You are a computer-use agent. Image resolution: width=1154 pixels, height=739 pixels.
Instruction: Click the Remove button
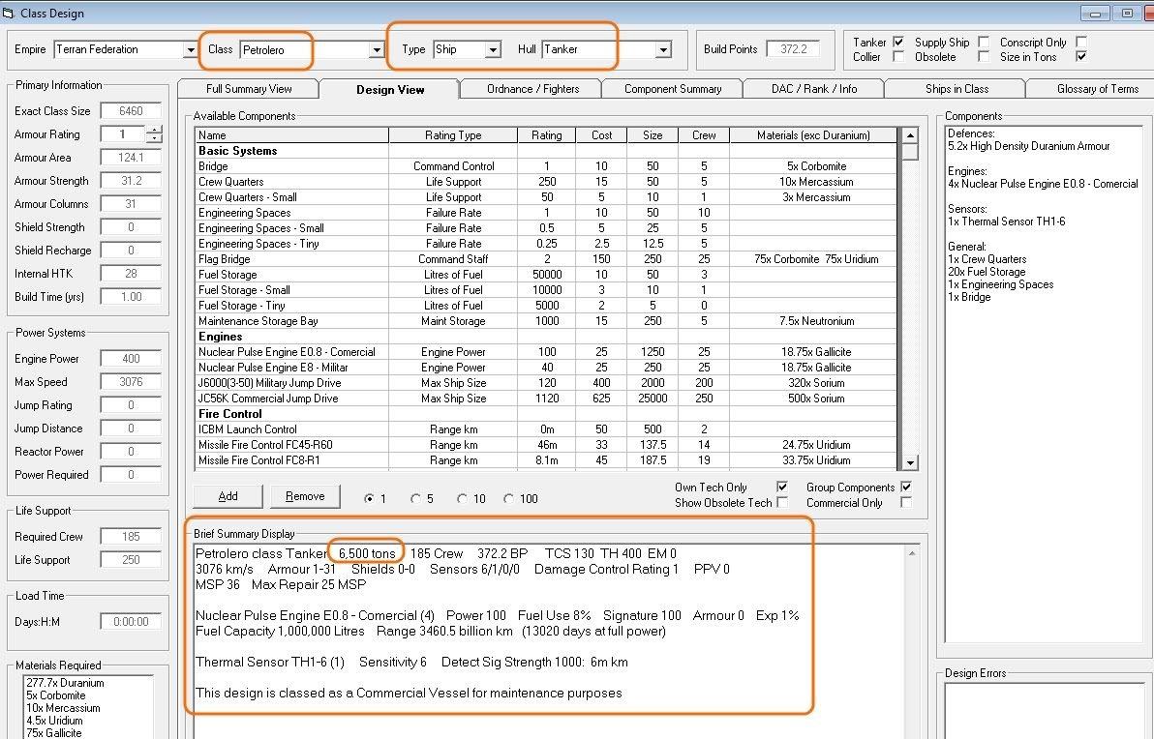click(x=305, y=496)
